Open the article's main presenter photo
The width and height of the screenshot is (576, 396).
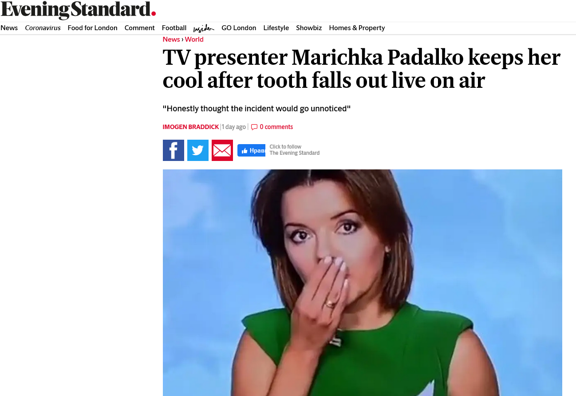click(x=363, y=282)
